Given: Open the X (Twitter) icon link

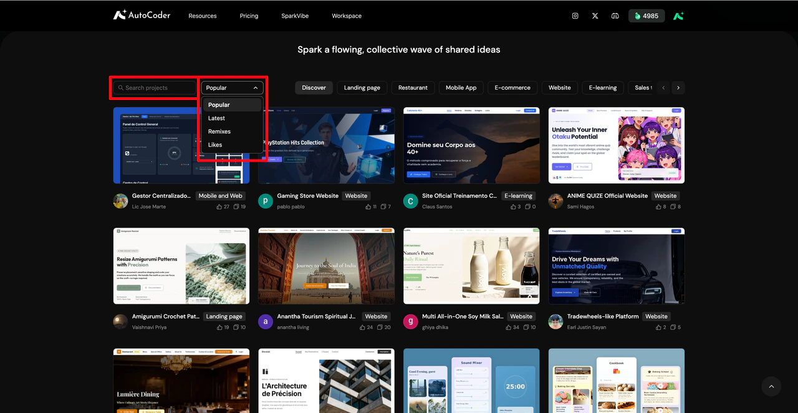Looking at the screenshot, I should pyautogui.click(x=595, y=16).
